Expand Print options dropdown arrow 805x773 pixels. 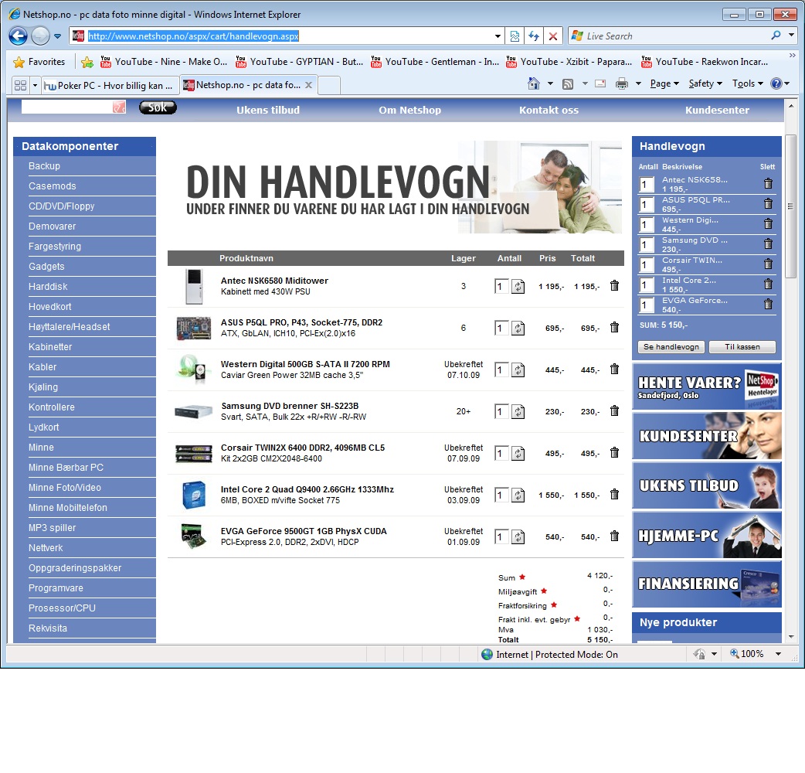coord(638,83)
